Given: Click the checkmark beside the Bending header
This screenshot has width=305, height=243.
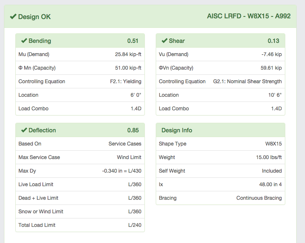Looking at the screenshot, I should [24, 41].
